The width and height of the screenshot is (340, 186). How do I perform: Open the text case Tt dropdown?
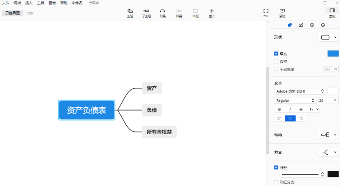tap(314, 109)
